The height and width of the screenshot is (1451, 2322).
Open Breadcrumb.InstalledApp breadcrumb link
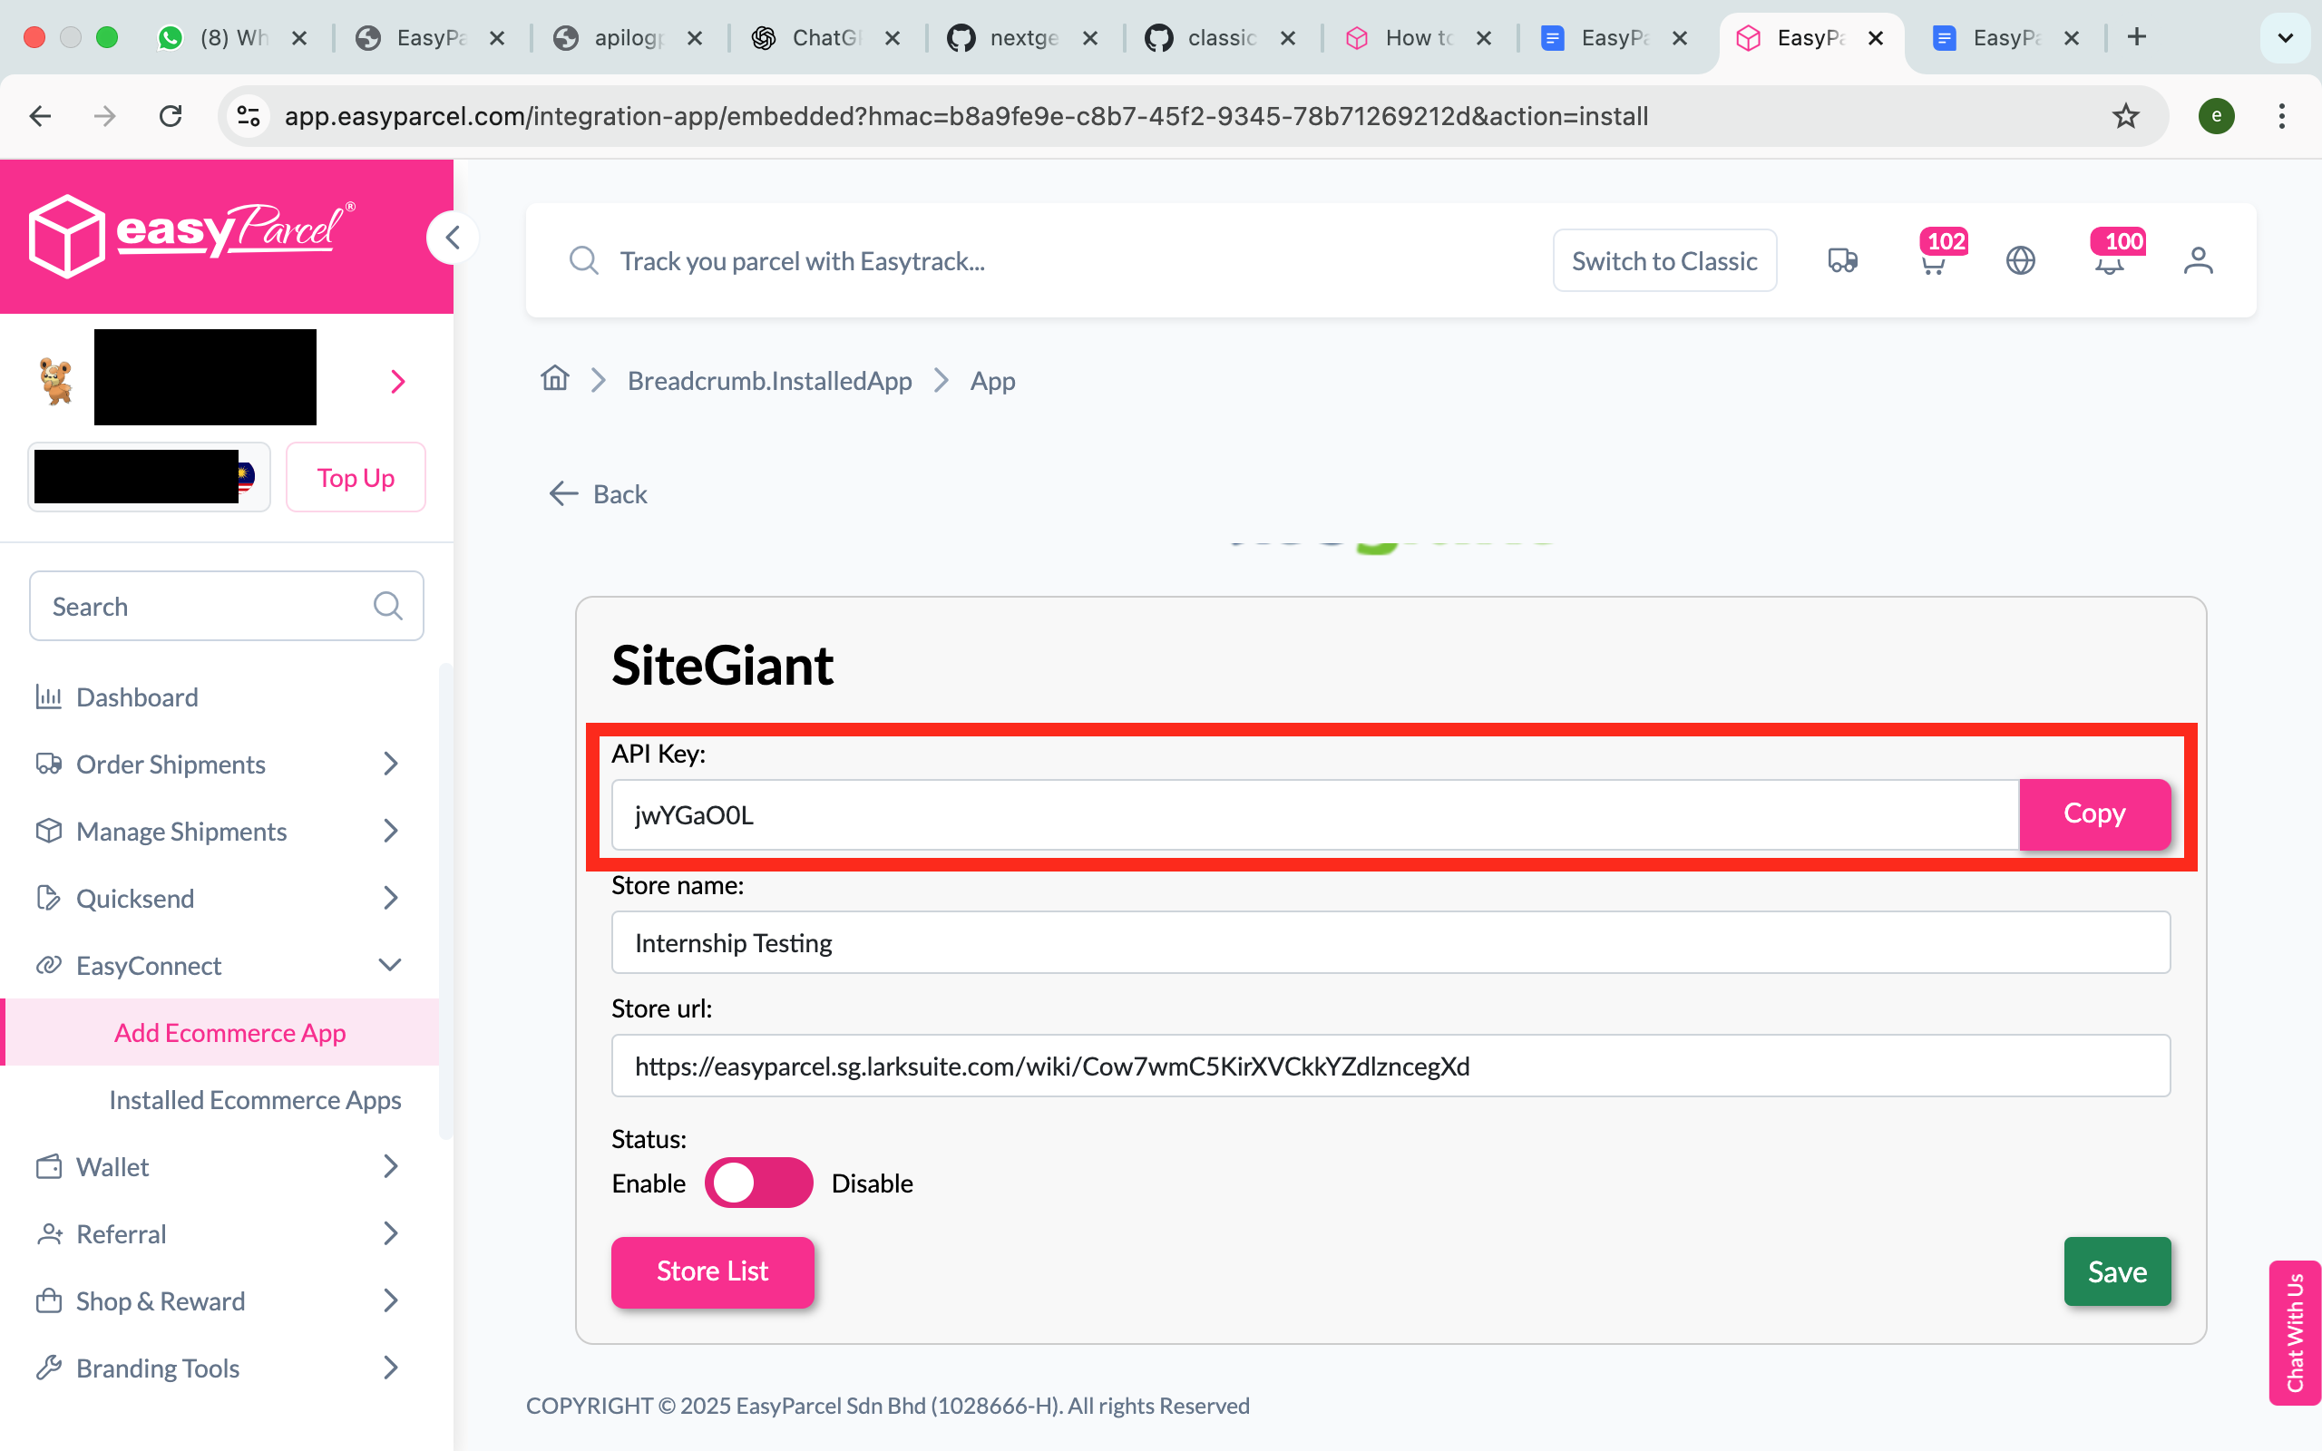pyautogui.click(x=769, y=380)
